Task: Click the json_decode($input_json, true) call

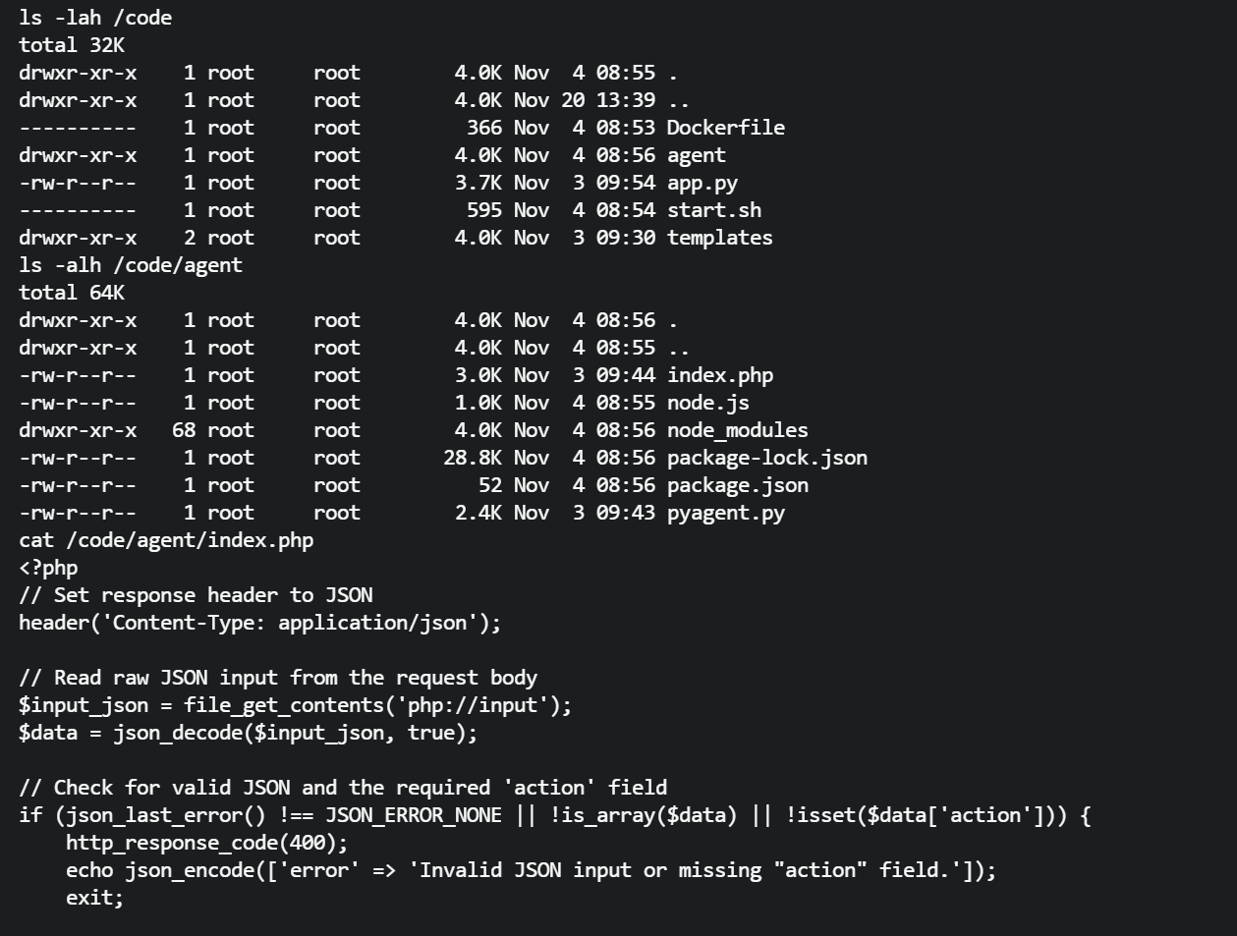Action: click(295, 733)
